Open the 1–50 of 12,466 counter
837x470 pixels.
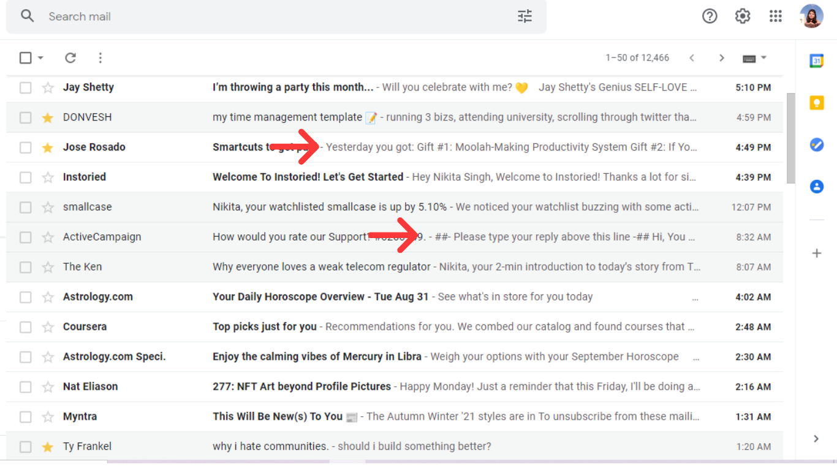[x=637, y=58]
